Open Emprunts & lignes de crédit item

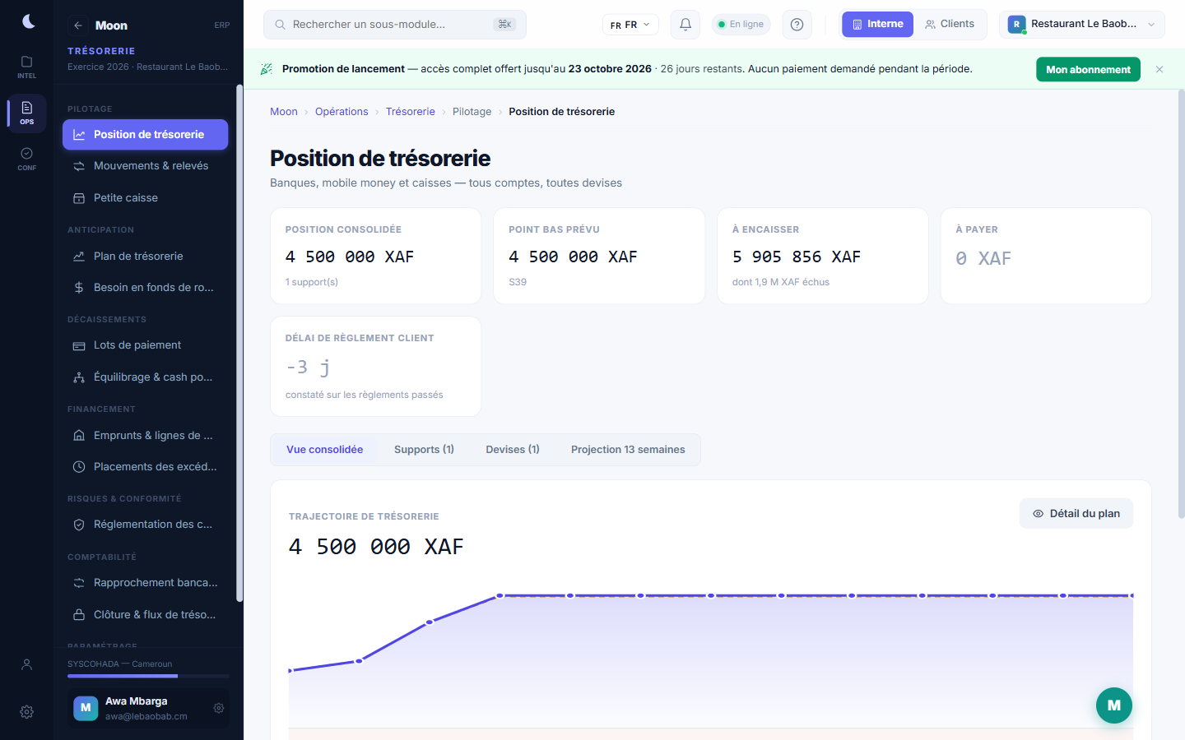coord(145,435)
